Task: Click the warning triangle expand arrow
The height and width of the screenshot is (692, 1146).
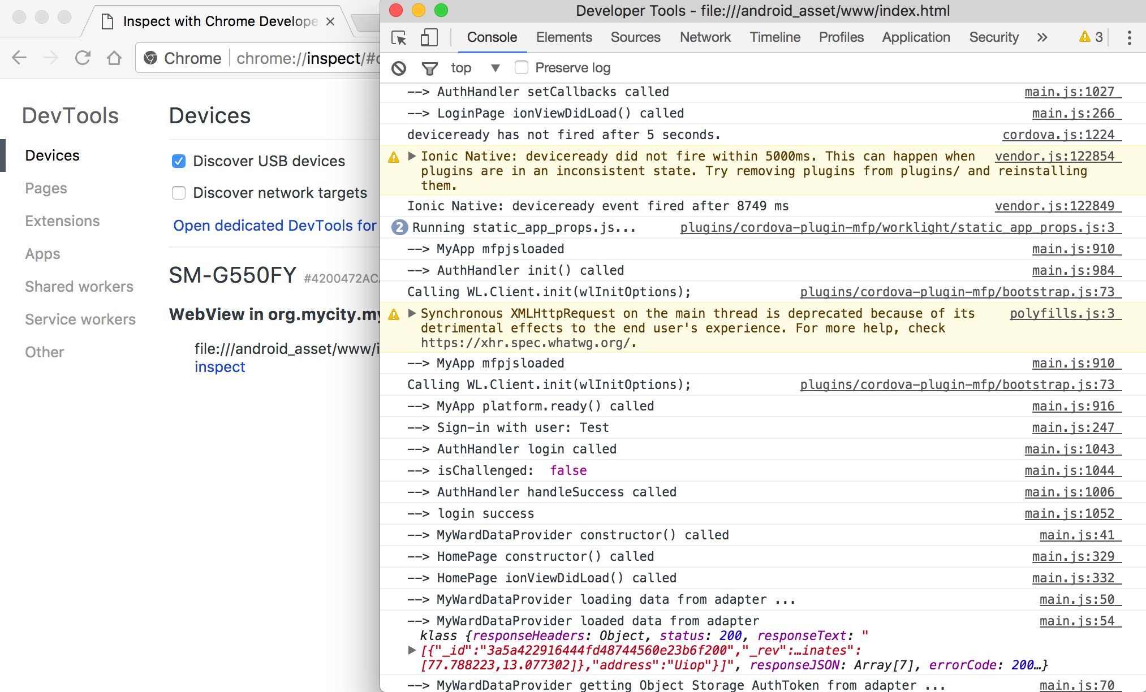Action: [x=412, y=155]
